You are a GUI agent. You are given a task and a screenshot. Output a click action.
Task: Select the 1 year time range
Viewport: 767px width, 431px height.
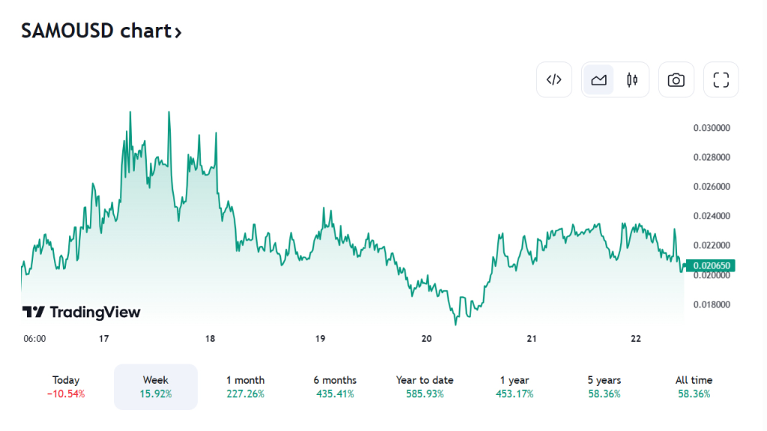515,387
